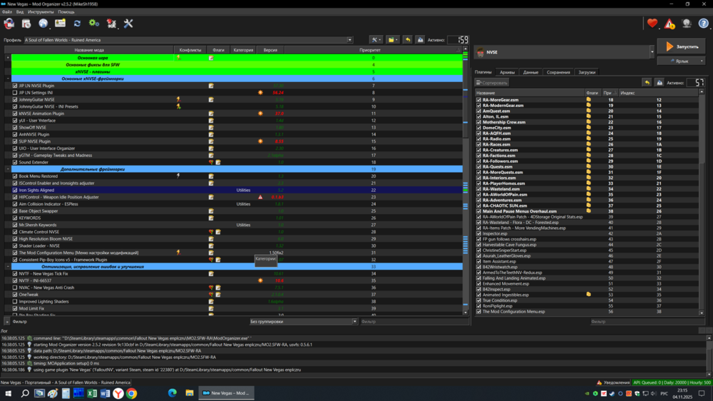Open the Ярлык shortcut dropdown

(701, 61)
